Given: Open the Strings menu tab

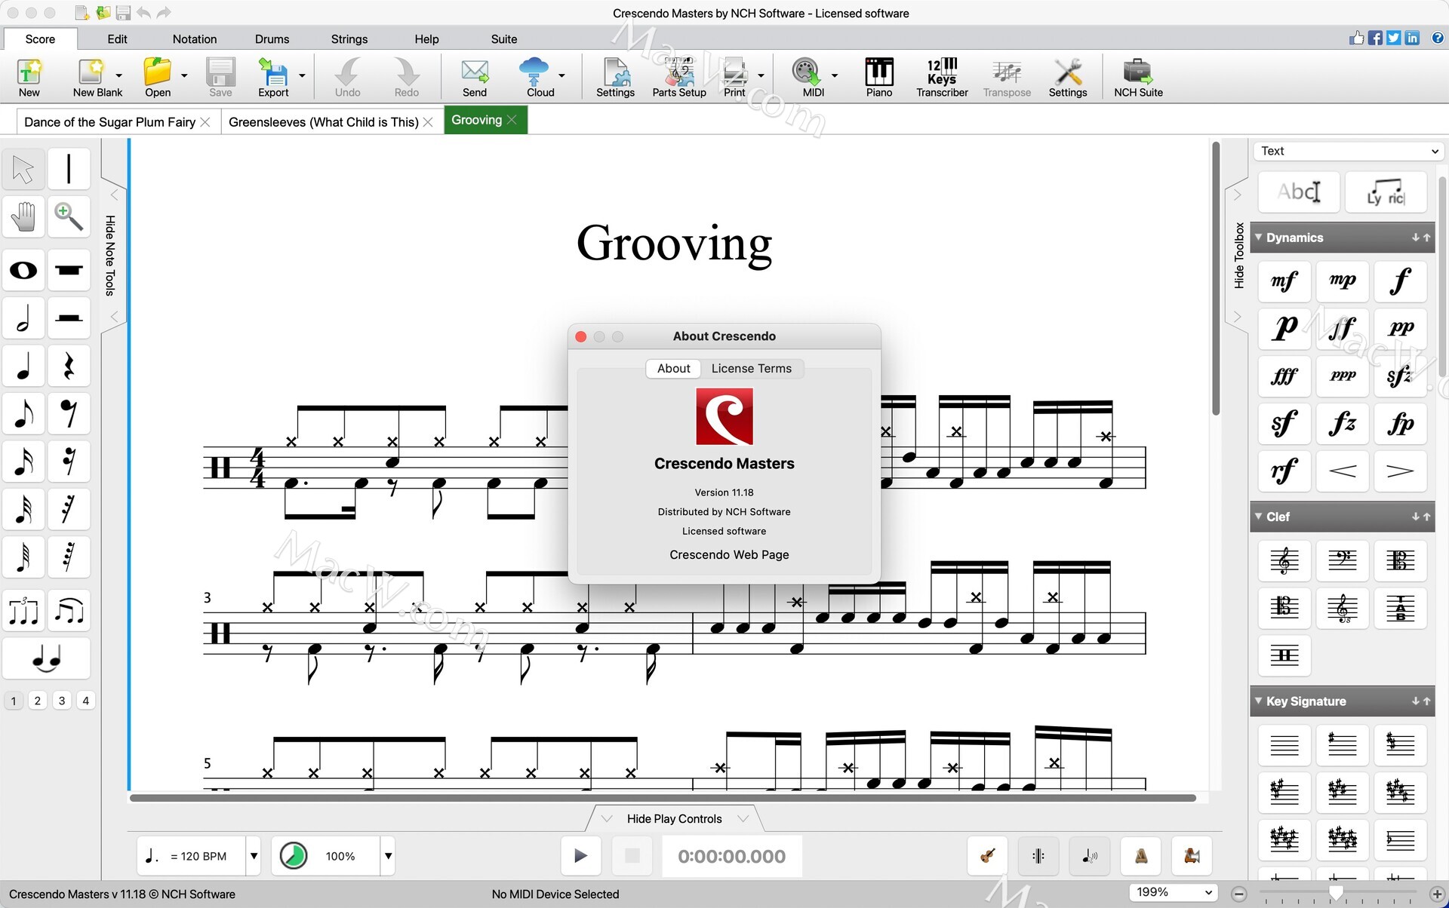Looking at the screenshot, I should (x=349, y=39).
